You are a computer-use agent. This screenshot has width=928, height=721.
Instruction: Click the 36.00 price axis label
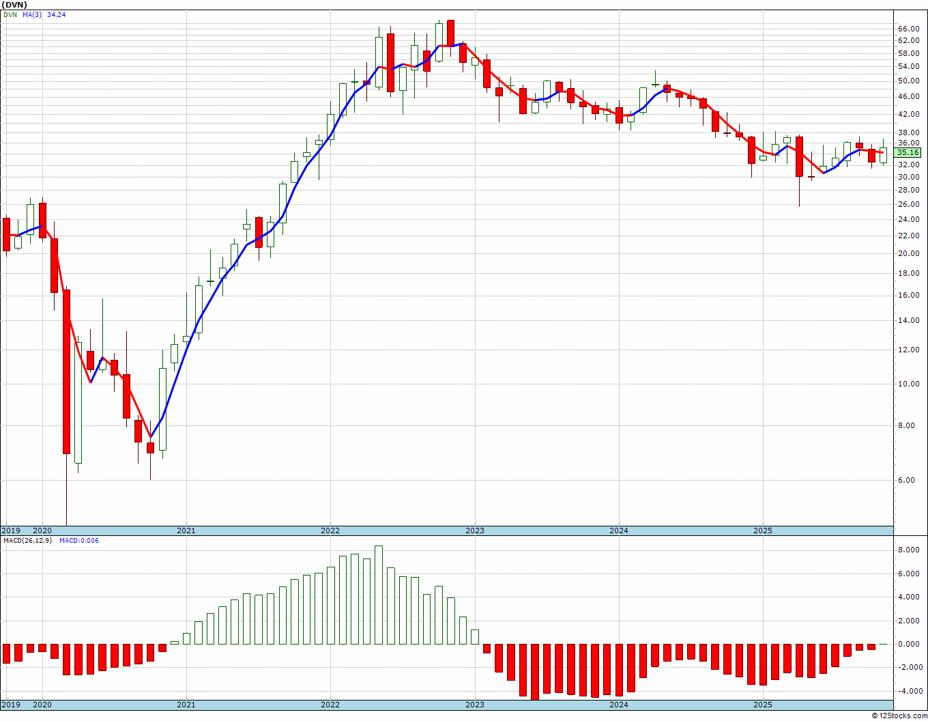click(x=908, y=143)
